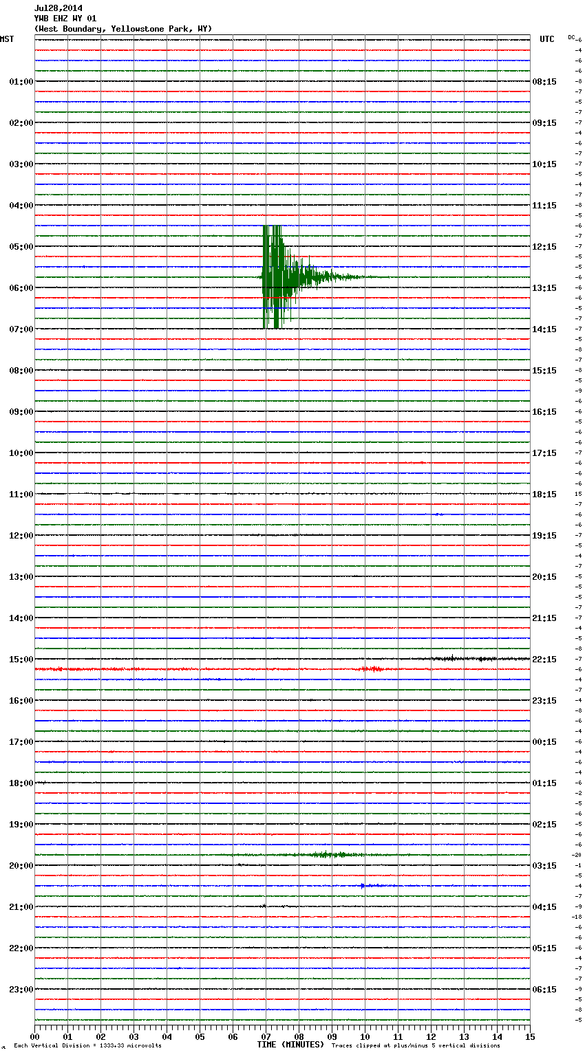Click the 02:15 UTC time label

(x=544, y=825)
